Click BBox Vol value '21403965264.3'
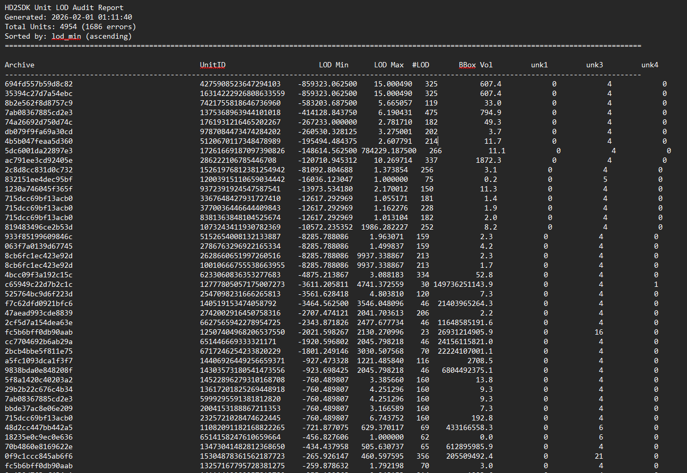The image size is (687, 473). [465, 304]
